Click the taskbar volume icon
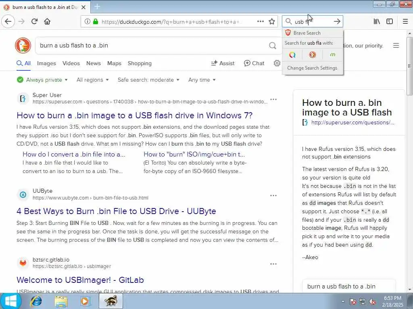The image size is (413, 309). click(x=372, y=302)
